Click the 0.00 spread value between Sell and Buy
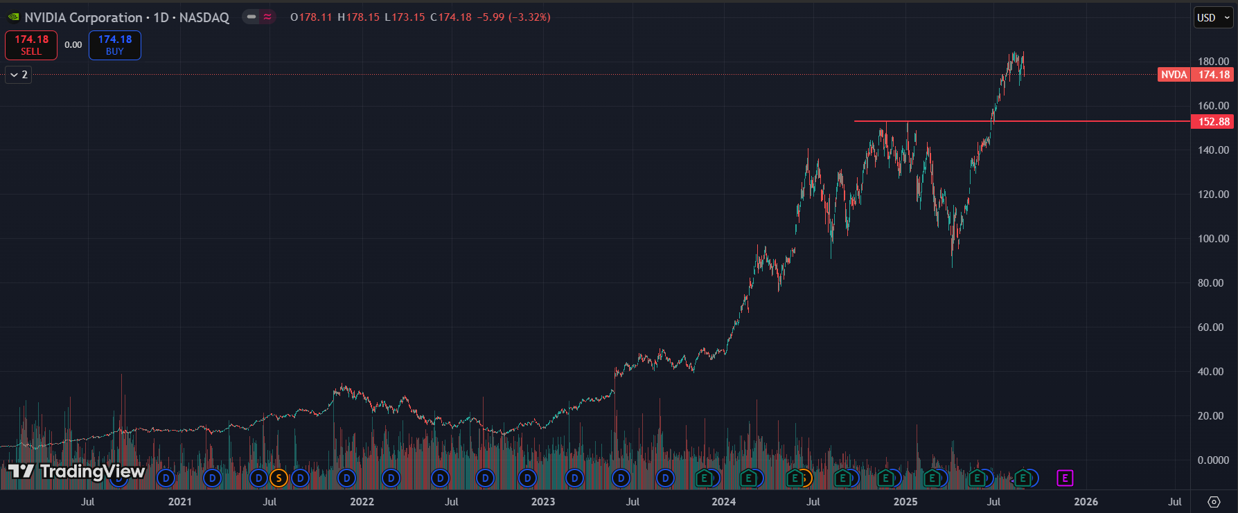This screenshot has height=513, width=1238. (x=73, y=45)
